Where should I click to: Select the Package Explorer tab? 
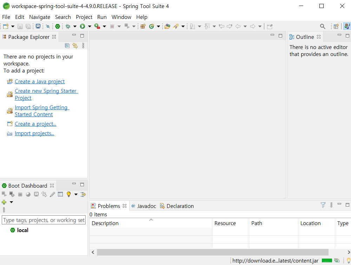[29, 37]
